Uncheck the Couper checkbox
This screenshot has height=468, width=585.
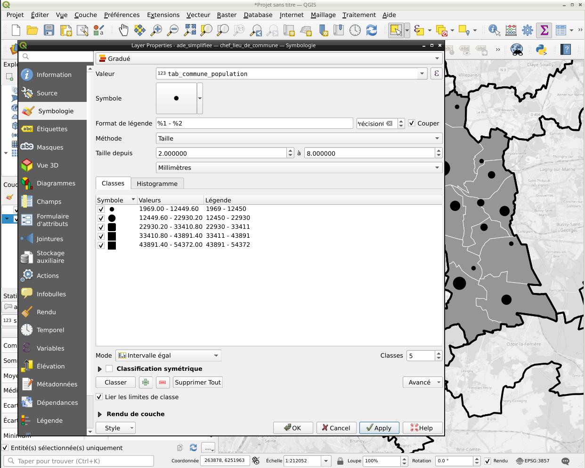pyautogui.click(x=412, y=123)
